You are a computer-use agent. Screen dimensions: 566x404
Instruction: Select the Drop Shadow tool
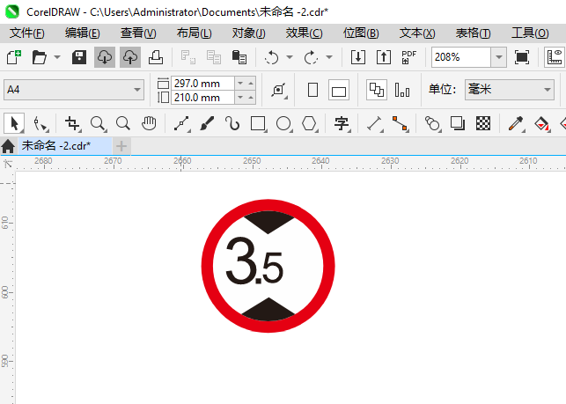458,123
